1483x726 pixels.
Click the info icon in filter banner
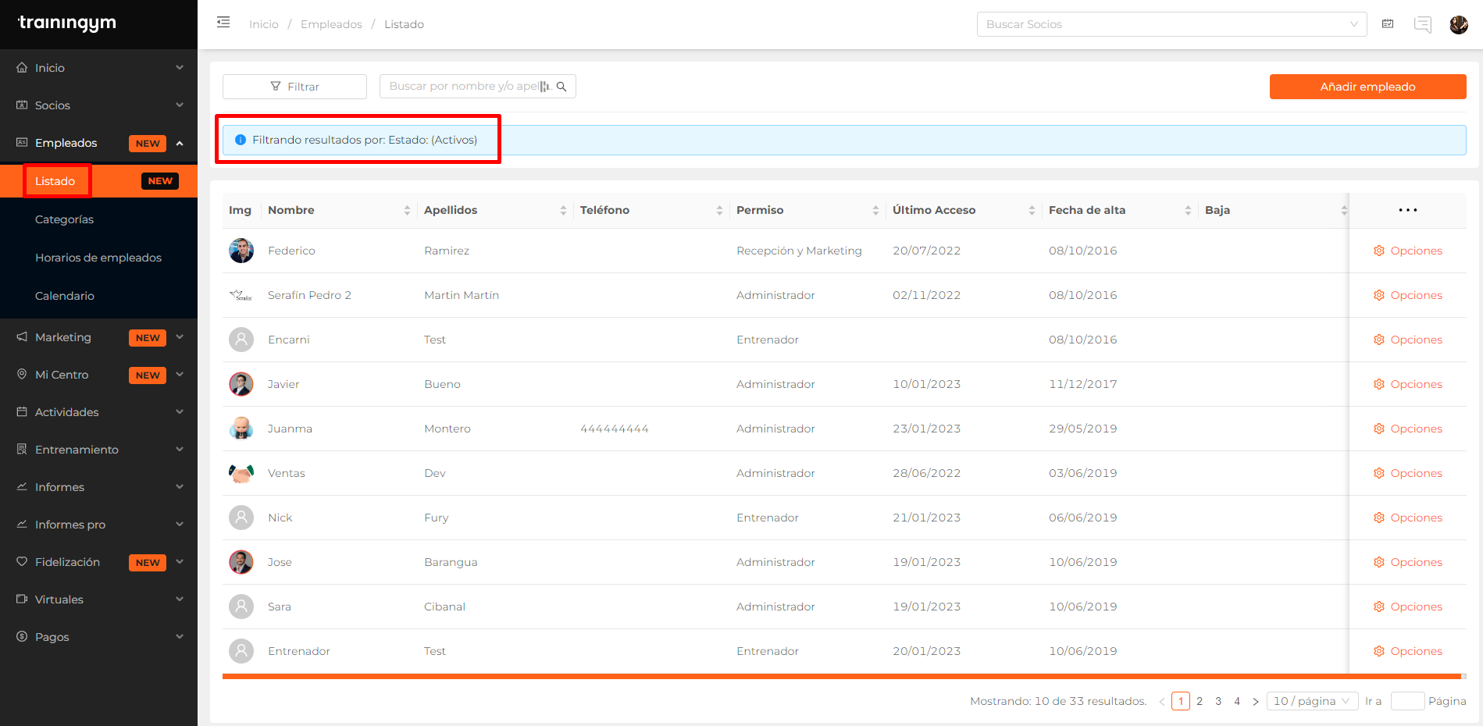pos(241,140)
